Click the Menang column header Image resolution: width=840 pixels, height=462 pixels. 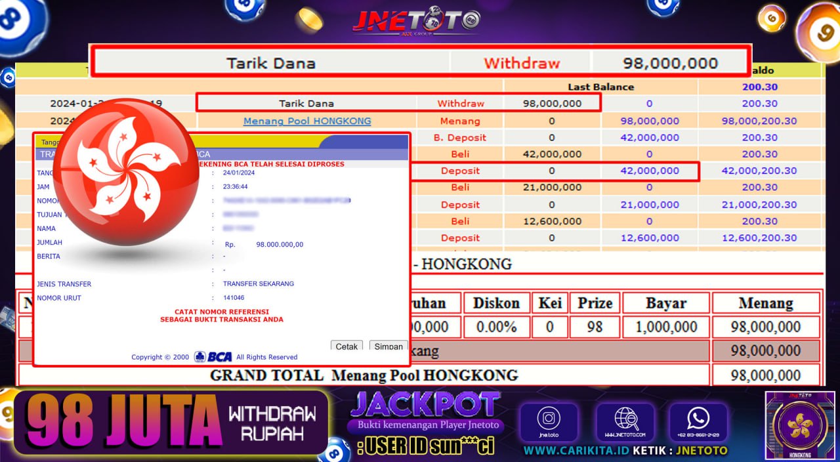point(765,303)
